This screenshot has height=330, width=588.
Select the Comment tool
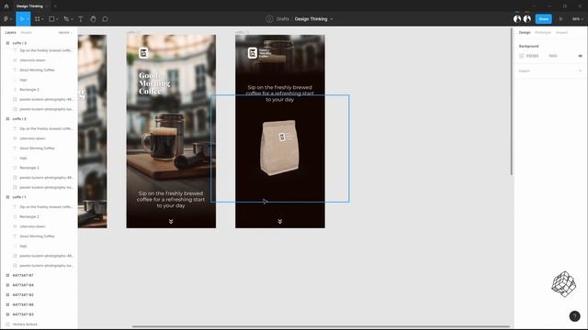(x=106, y=19)
